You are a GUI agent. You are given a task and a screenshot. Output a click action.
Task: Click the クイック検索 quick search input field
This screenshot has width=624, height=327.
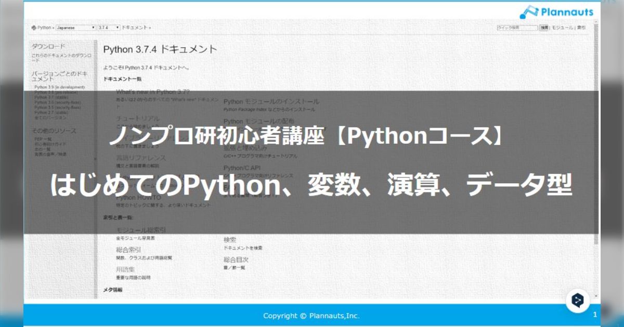point(517,26)
